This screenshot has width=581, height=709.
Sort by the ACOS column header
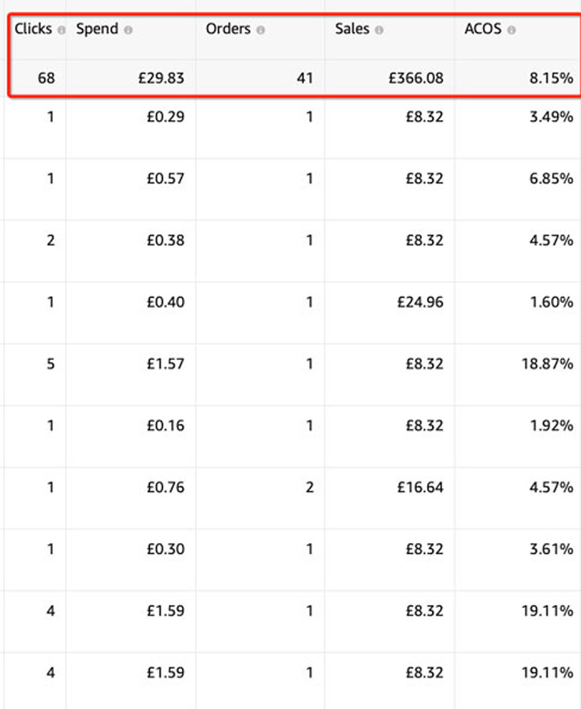point(482,30)
